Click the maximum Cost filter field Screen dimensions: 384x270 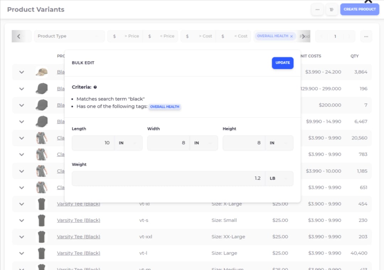click(x=233, y=36)
